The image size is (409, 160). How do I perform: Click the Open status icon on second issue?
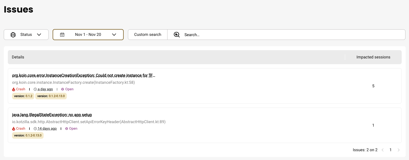click(x=66, y=129)
